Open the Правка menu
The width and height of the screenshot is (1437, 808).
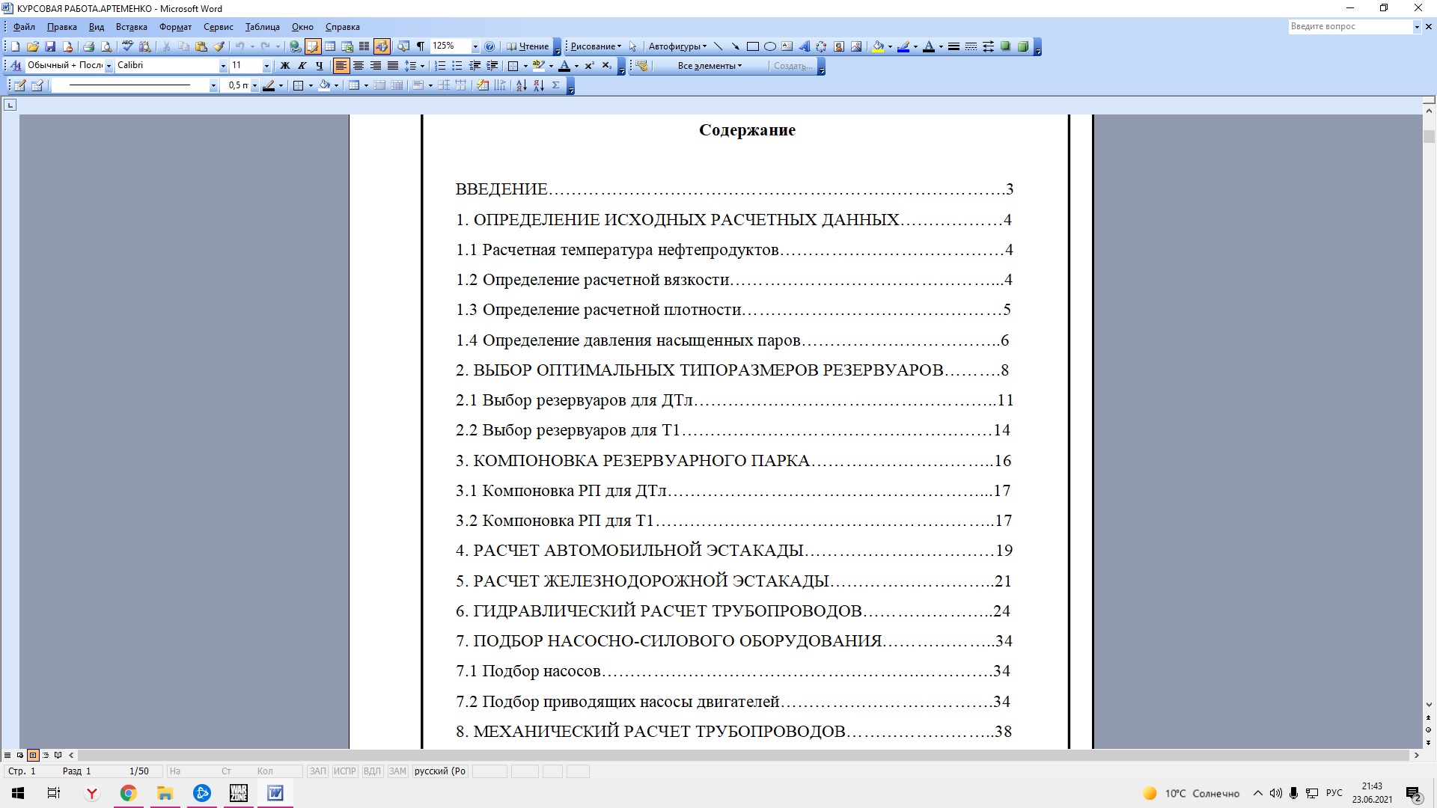[x=61, y=27]
